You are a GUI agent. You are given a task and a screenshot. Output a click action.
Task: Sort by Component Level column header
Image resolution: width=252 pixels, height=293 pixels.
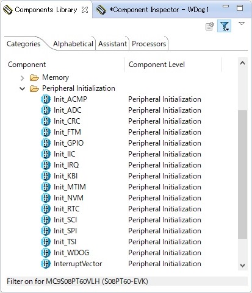click(157, 65)
